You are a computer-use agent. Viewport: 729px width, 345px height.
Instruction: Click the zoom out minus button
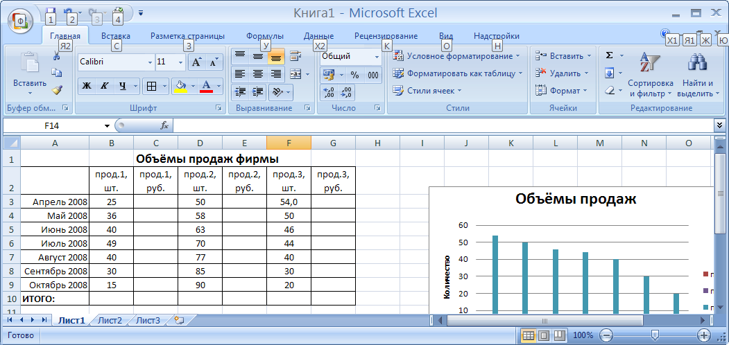[x=606, y=335]
